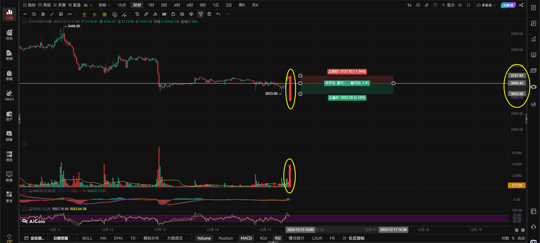Open the 未命名 layout dropdown
The width and height of the screenshot is (540, 243).
tap(486, 5)
